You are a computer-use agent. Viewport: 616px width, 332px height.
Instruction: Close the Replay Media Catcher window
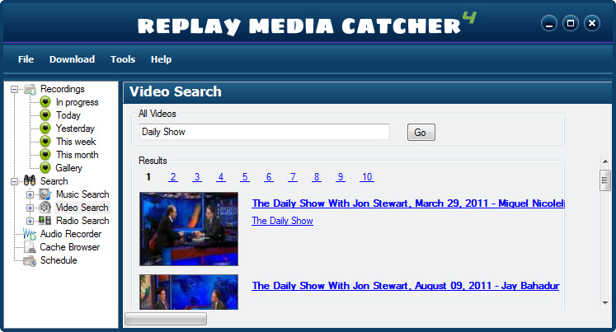[591, 24]
